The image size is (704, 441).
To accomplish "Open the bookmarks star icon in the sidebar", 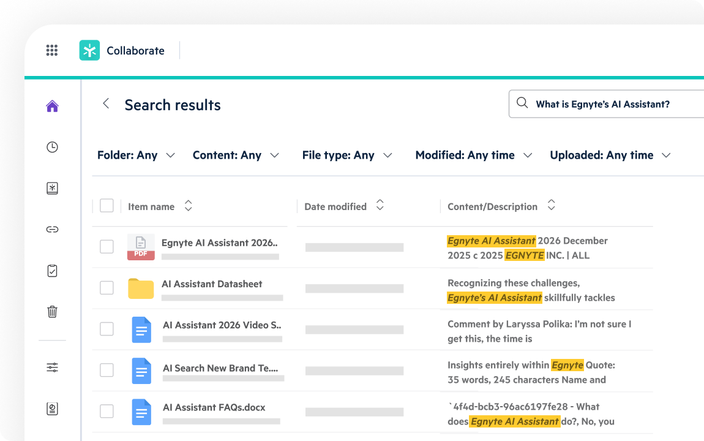I will tap(52, 188).
